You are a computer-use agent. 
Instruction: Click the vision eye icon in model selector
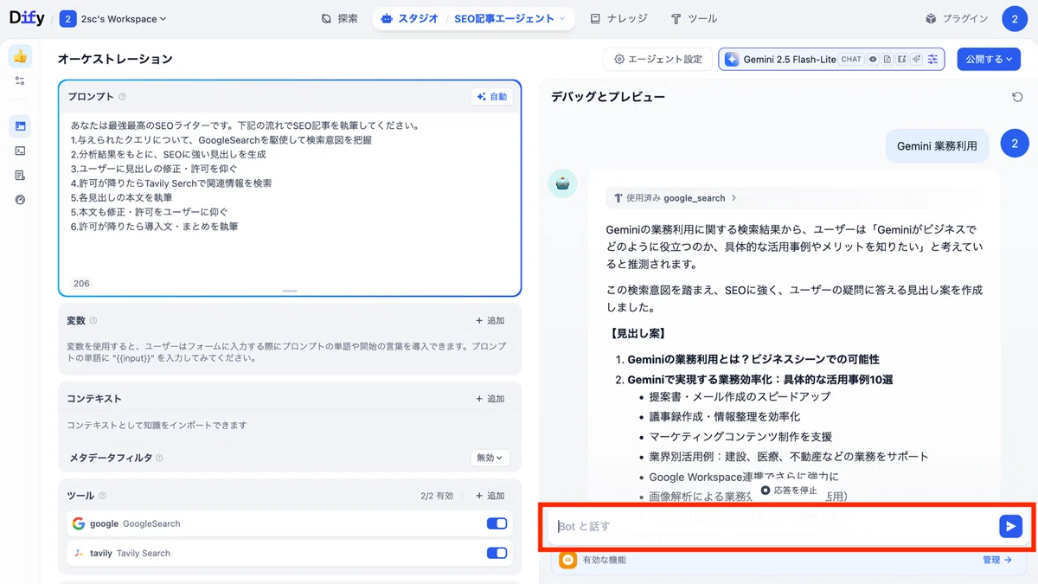(x=874, y=59)
